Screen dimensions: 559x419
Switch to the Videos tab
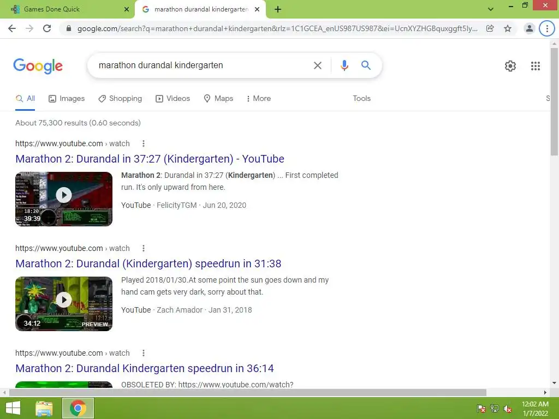tap(173, 99)
